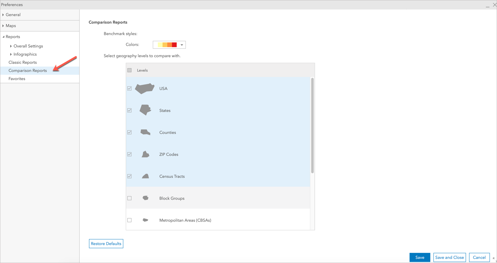The height and width of the screenshot is (263, 497).
Task: Select the States row label
Action: (165, 110)
